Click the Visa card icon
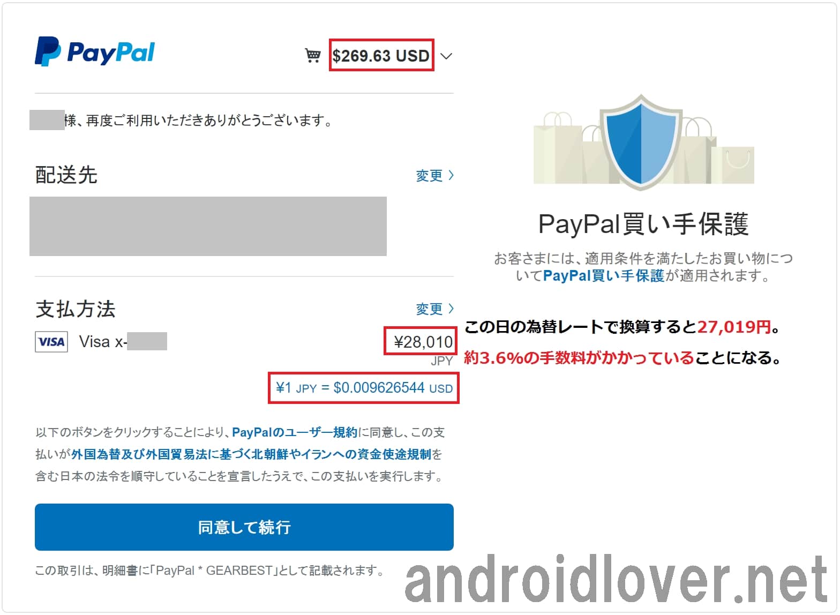 tap(51, 341)
